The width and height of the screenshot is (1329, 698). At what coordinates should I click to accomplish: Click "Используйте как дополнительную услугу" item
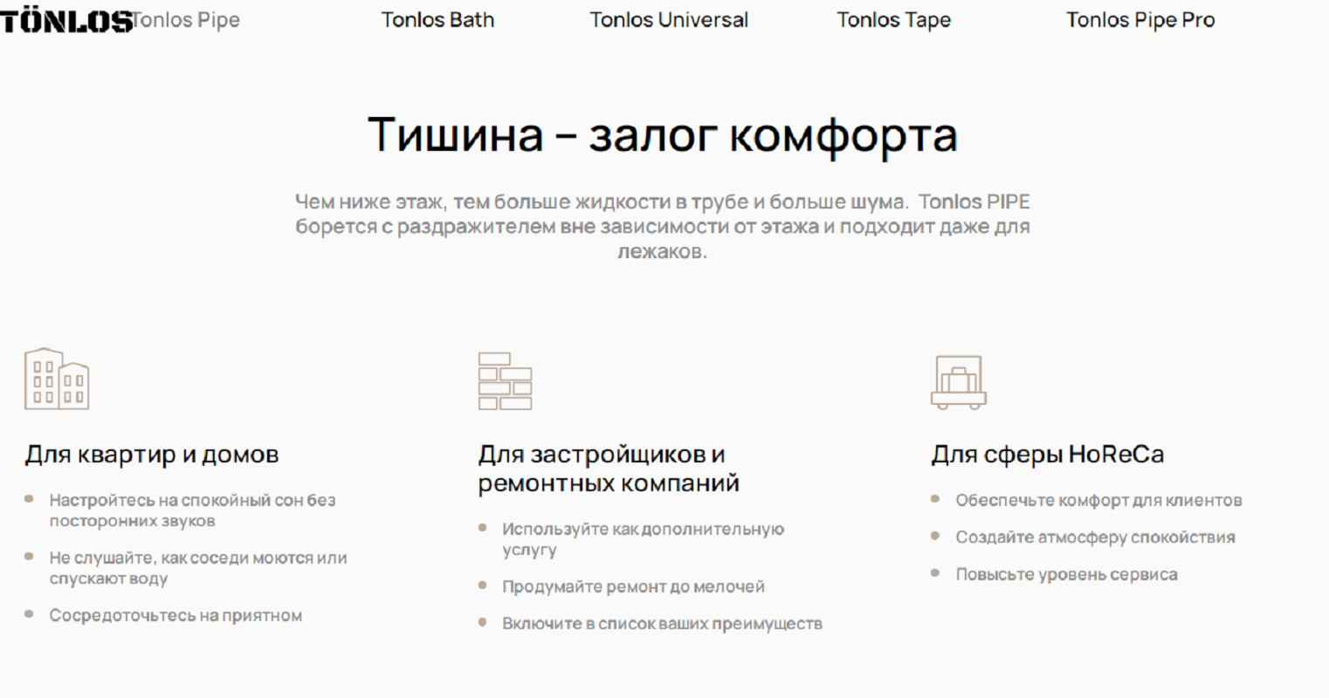pyautogui.click(x=643, y=539)
